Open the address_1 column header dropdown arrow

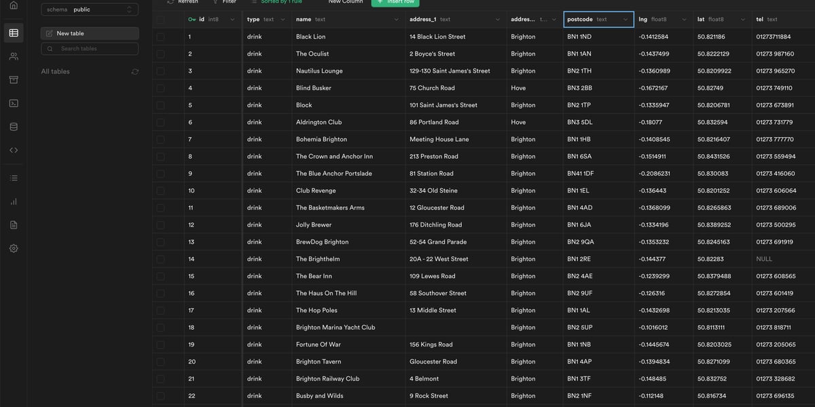[x=498, y=20]
